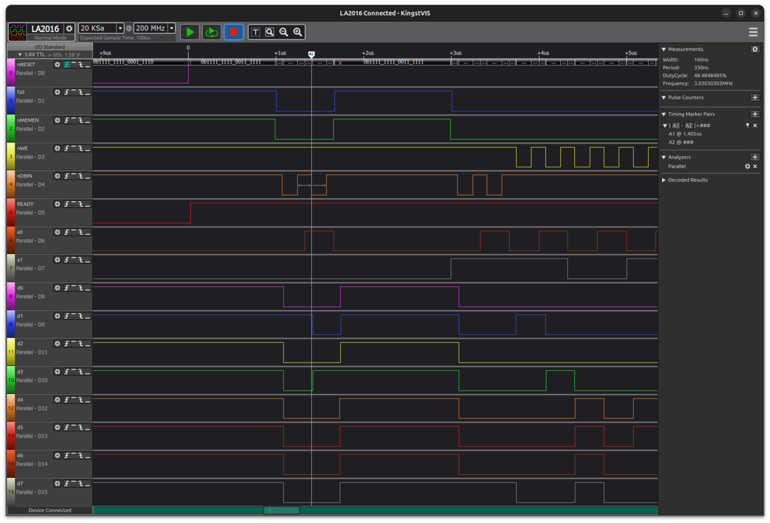Open nDBIN channel settings gear
770x523 pixels.
point(57,176)
